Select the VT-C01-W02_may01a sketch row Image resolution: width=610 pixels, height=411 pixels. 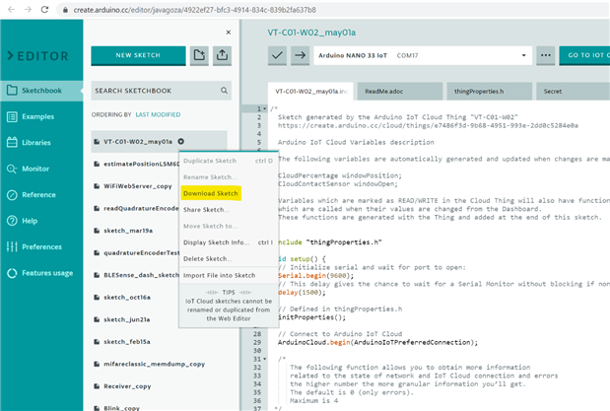click(x=159, y=141)
